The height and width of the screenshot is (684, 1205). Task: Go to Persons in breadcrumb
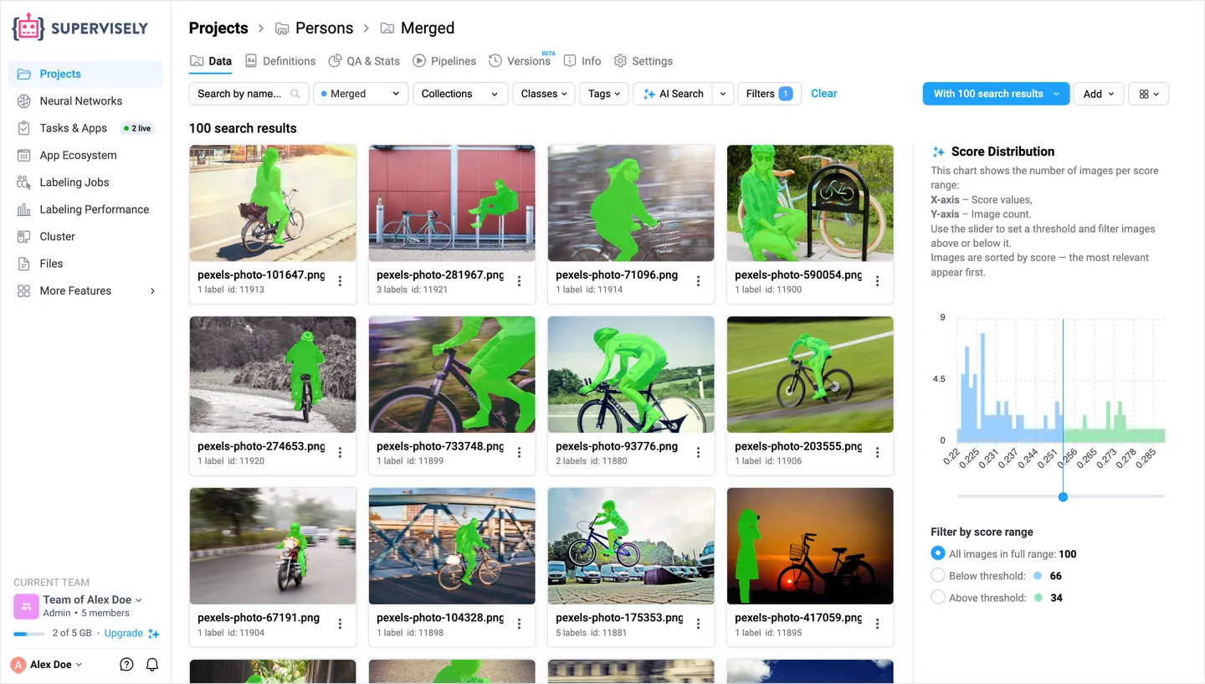(314, 28)
